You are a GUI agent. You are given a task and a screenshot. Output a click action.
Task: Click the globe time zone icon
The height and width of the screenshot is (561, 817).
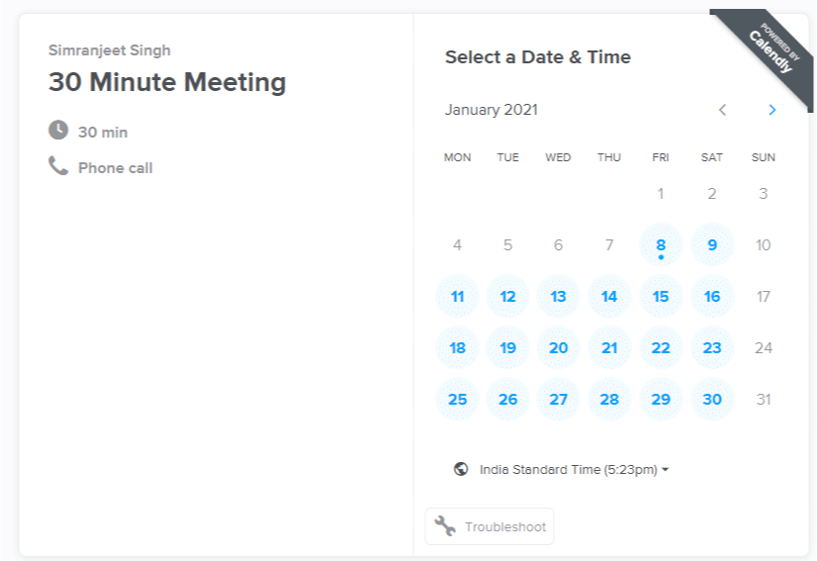(461, 469)
